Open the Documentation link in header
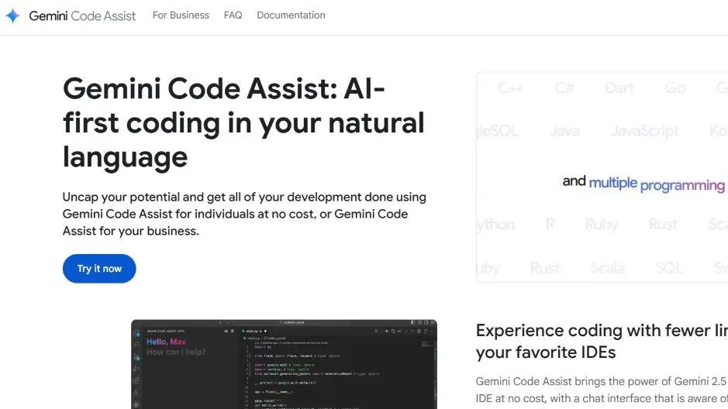 click(291, 15)
